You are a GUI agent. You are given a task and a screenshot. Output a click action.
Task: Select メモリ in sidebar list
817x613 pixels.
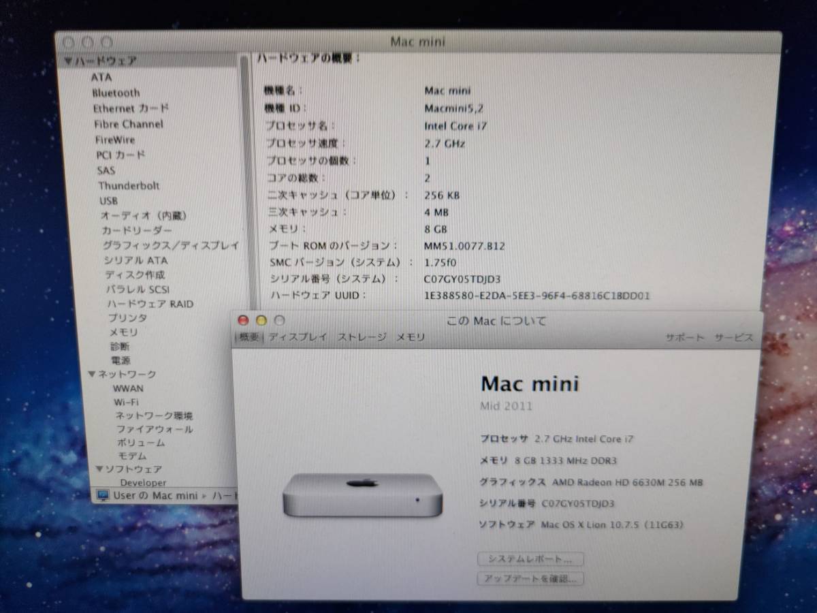point(124,332)
